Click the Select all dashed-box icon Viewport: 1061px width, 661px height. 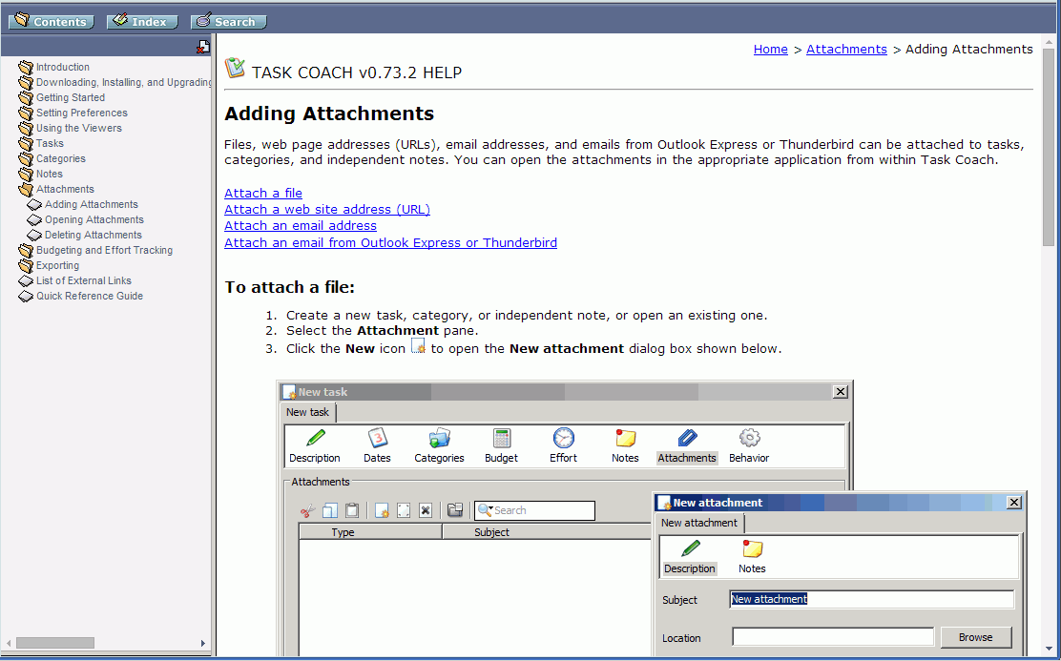pos(404,510)
